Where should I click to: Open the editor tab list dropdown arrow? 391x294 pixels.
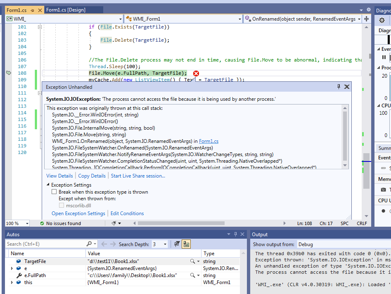[x=361, y=10]
